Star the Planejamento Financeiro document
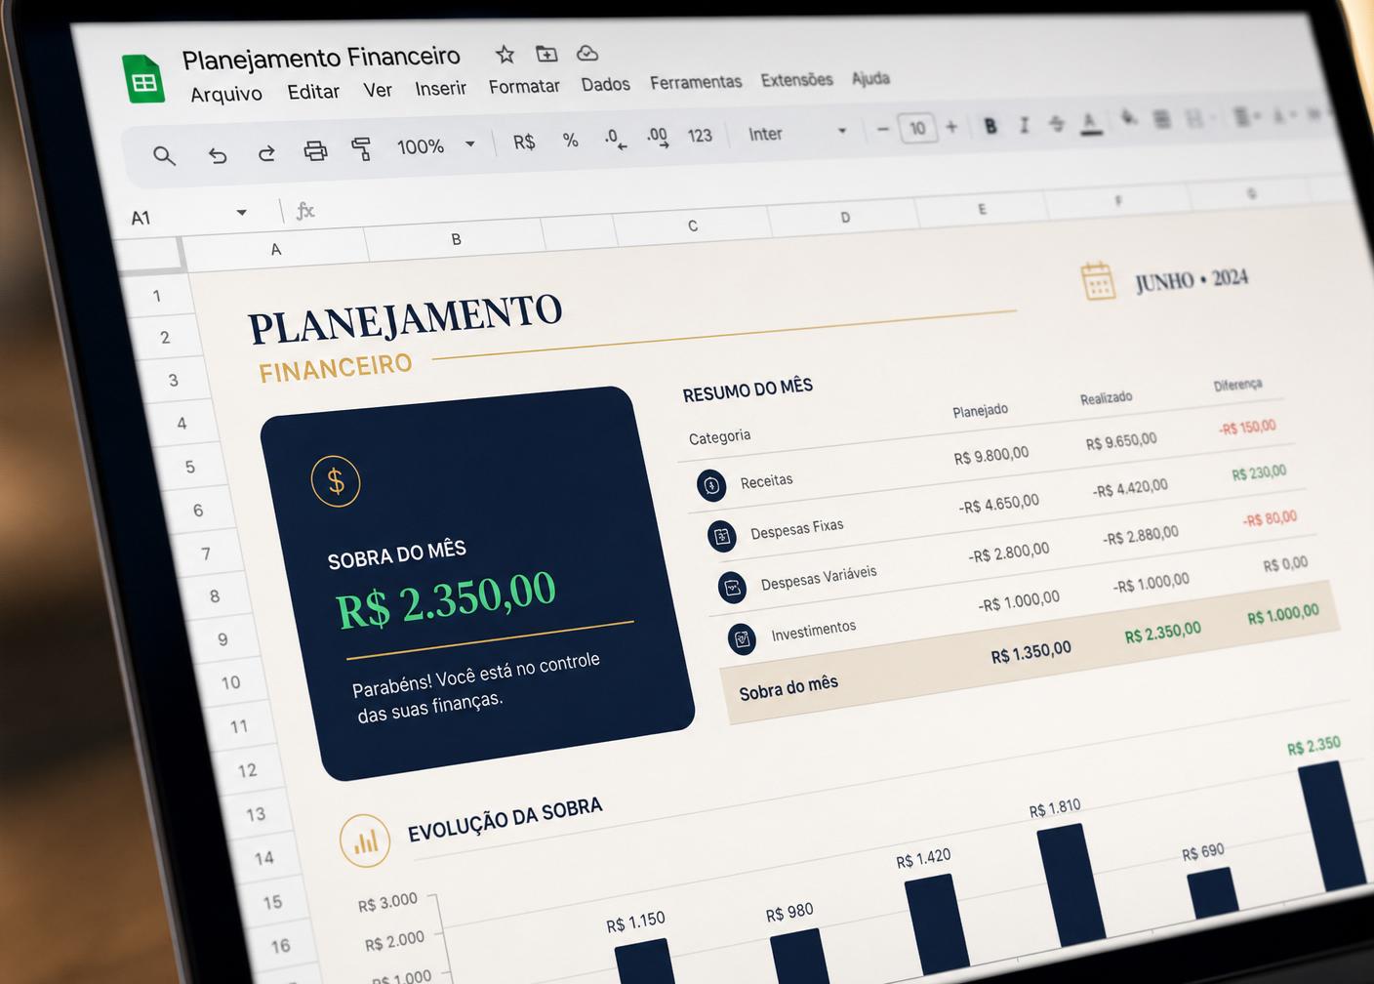Image resolution: width=1374 pixels, height=984 pixels. (x=505, y=55)
